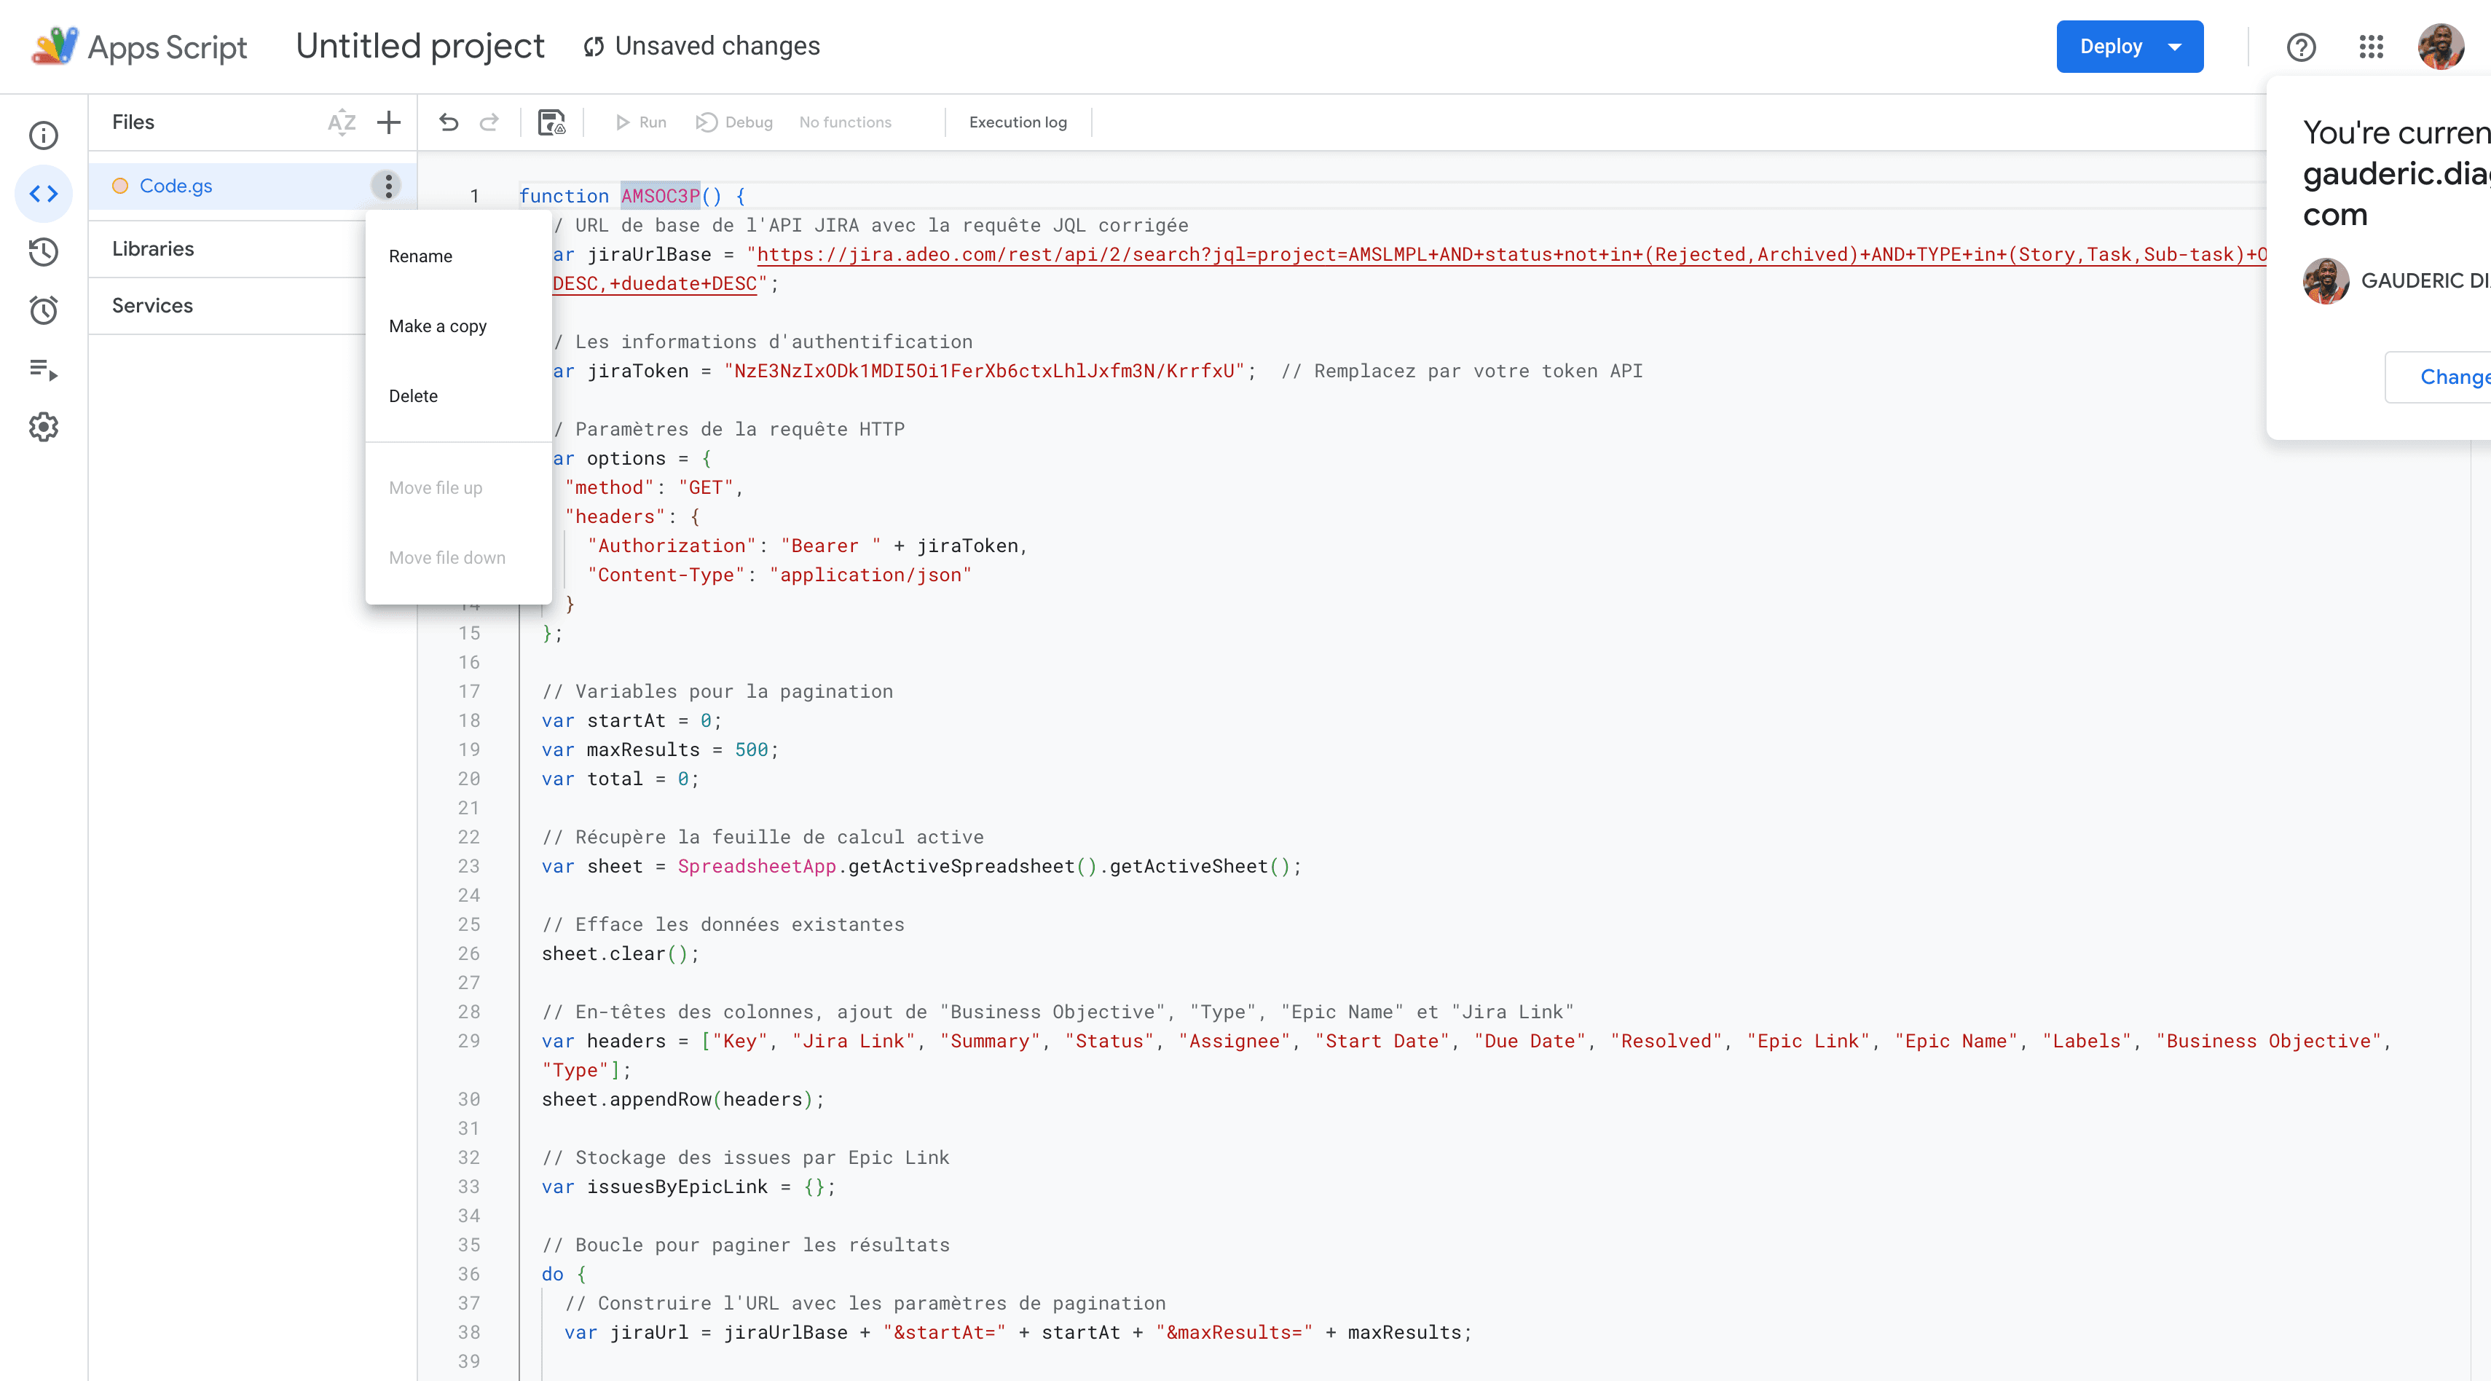The height and width of the screenshot is (1381, 2491).
Task: Click the Untitled project title
Action: coord(420,45)
